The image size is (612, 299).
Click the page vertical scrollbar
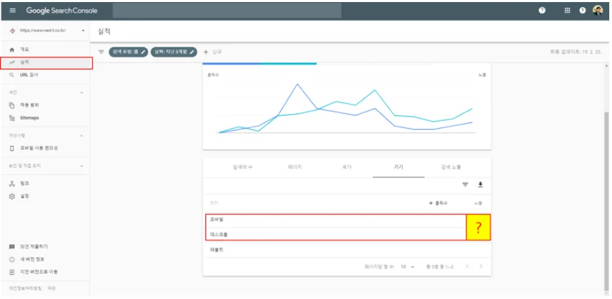pos(606,172)
